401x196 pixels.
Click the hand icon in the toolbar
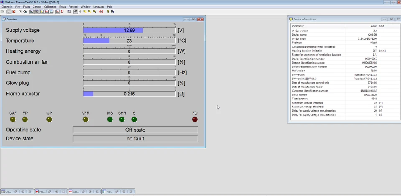pyautogui.click(x=76, y=12)
